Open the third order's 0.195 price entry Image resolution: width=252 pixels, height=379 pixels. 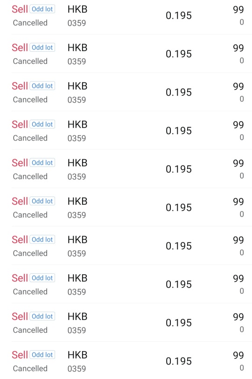[179, 92]
